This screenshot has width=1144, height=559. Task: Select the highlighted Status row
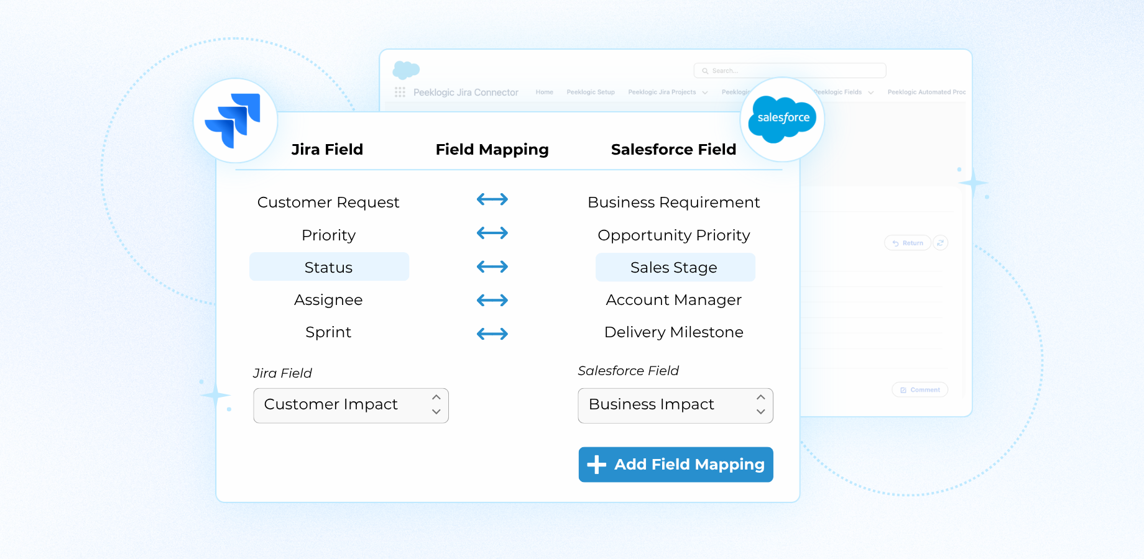329,267
